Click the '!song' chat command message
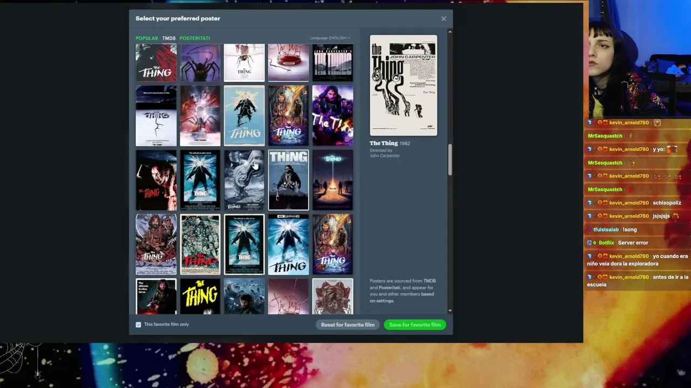This screenshot has height=388, width=691. pos(629,230)
